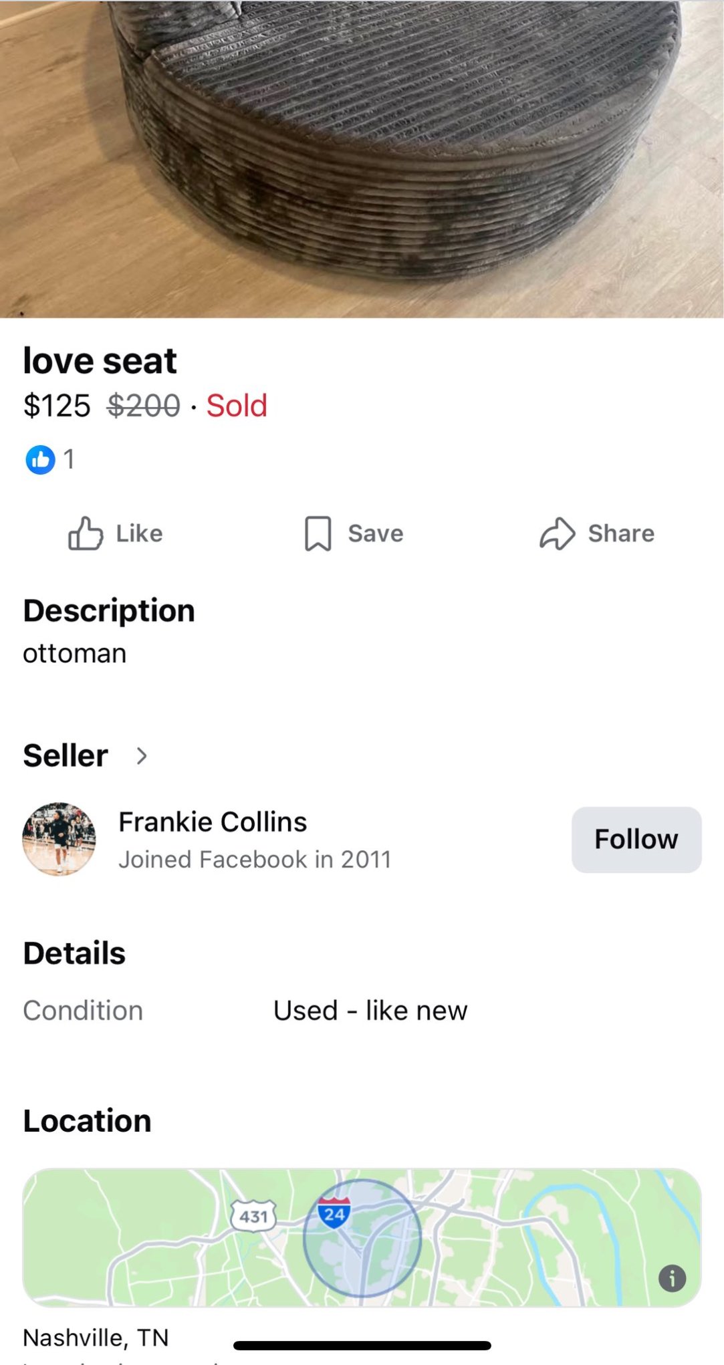The height and width of the screenshot is (1365, 724).
Task: Select the Description section heading
Action: tap(109, 610)
